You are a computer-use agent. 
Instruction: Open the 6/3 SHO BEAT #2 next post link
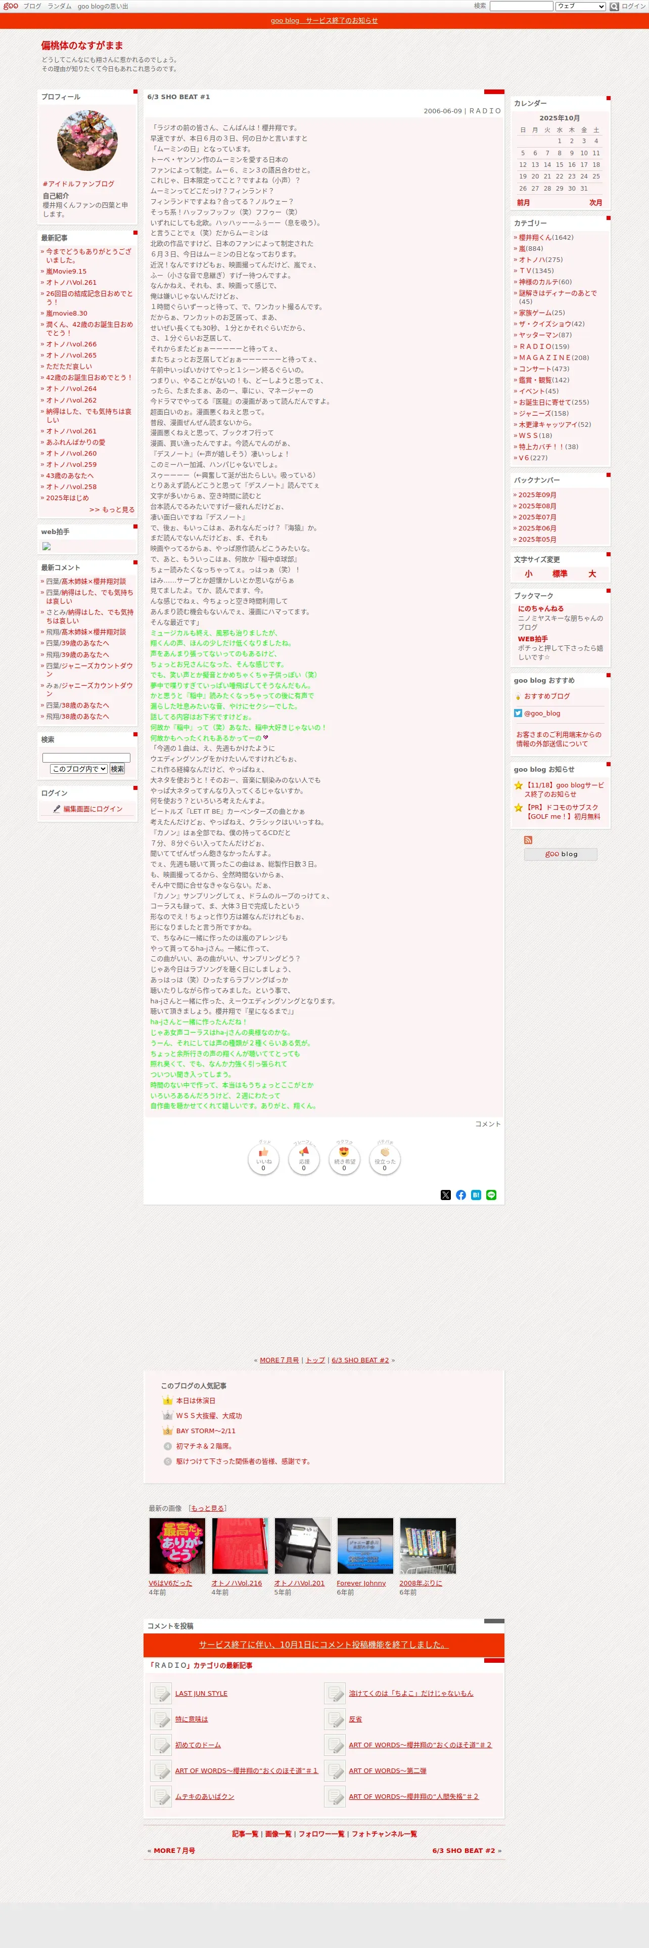[x=360, y=1360]
